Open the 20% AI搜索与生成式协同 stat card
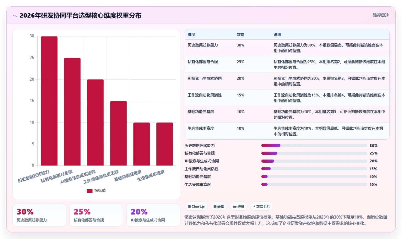 tap(153, 215)
